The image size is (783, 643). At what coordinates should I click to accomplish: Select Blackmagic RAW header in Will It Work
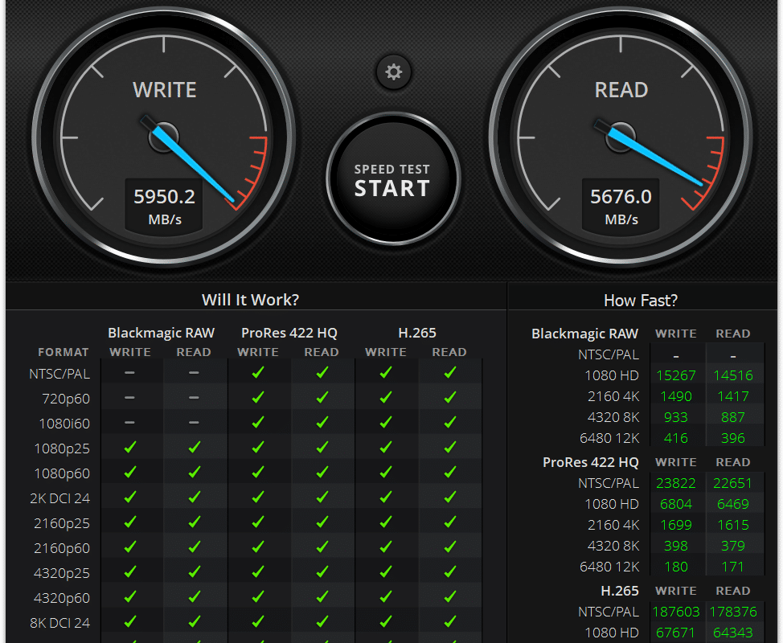click(x=162, y=333)
